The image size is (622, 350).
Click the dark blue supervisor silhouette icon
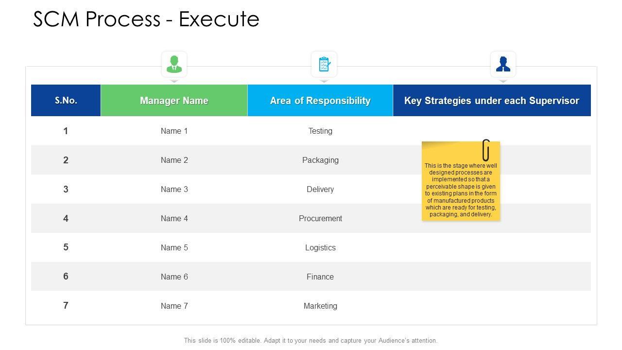pyautogui.click(x=503, y=64)
